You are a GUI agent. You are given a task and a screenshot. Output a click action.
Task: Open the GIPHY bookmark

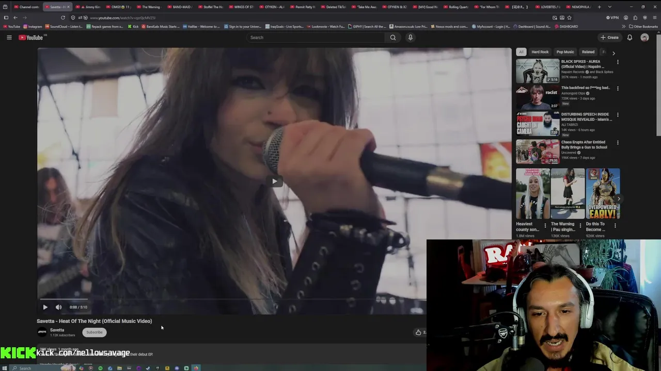367,26
